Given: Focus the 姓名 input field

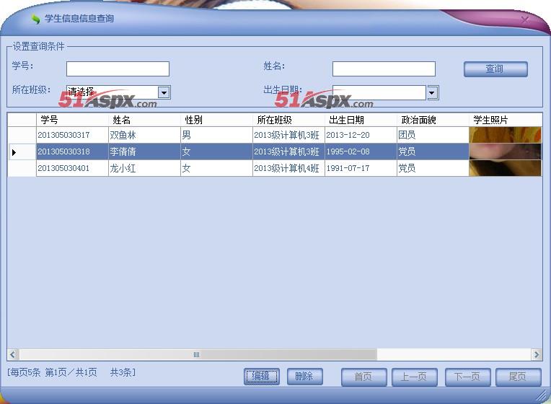Looking at the screenshot, I should pos(384,69).
